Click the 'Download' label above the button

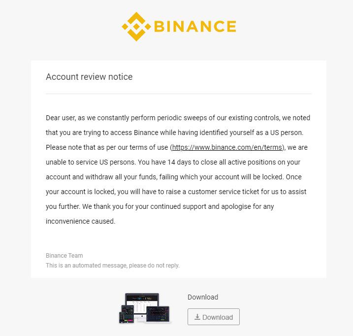[203, 297]
